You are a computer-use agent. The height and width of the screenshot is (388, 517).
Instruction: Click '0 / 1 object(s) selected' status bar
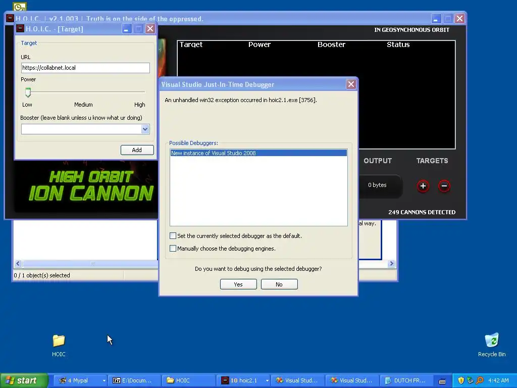42,275
